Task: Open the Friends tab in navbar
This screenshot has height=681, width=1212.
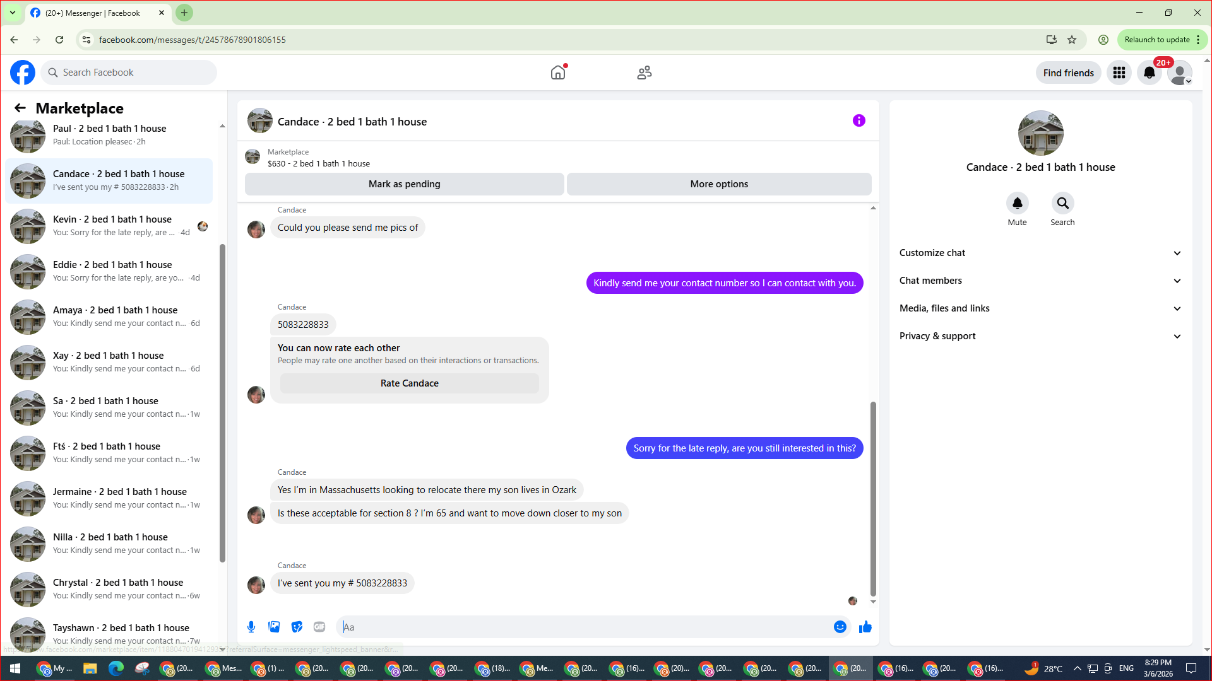Action: [644, 73]
